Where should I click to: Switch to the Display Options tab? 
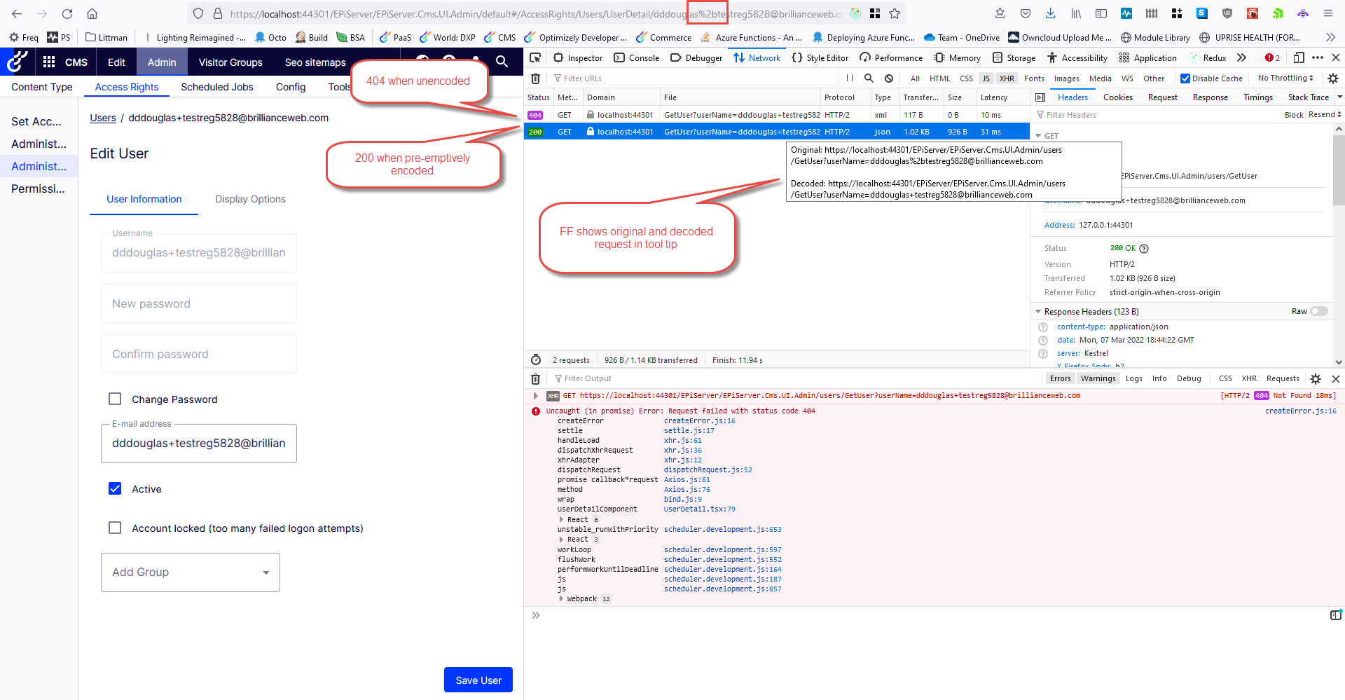[x=250, y=199]
